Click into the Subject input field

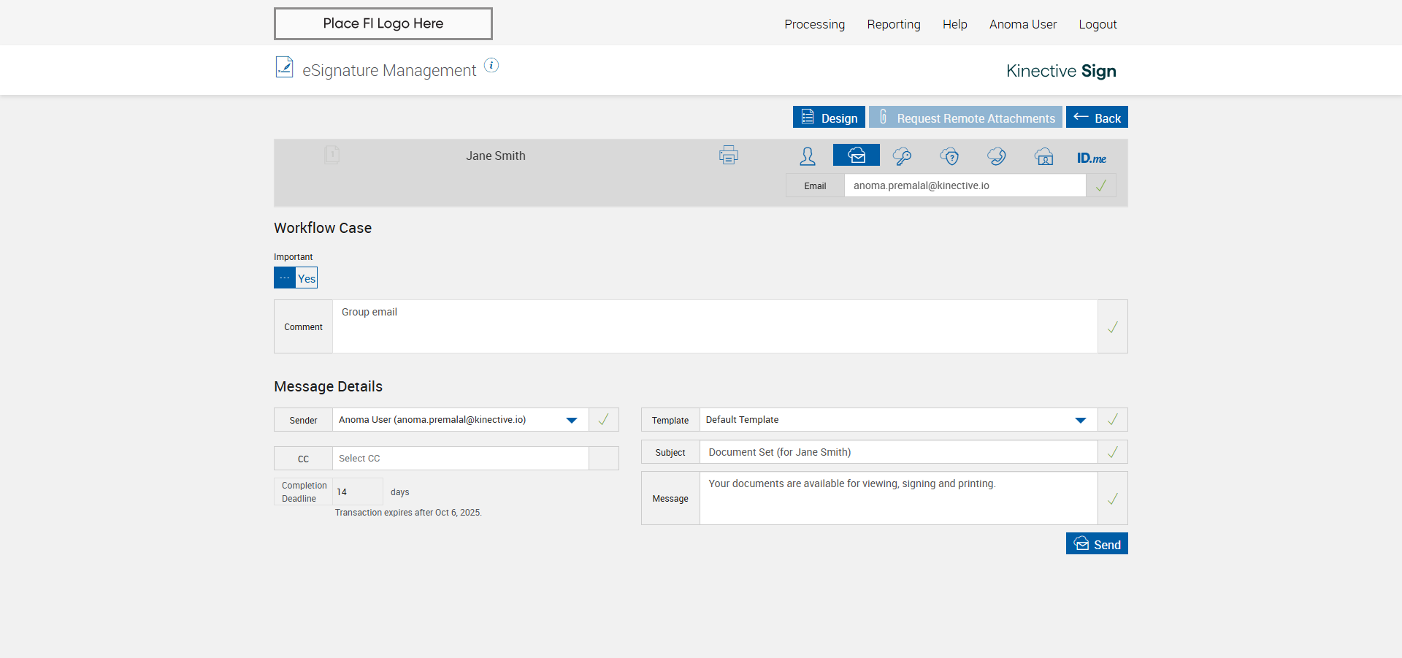[898, 452]
